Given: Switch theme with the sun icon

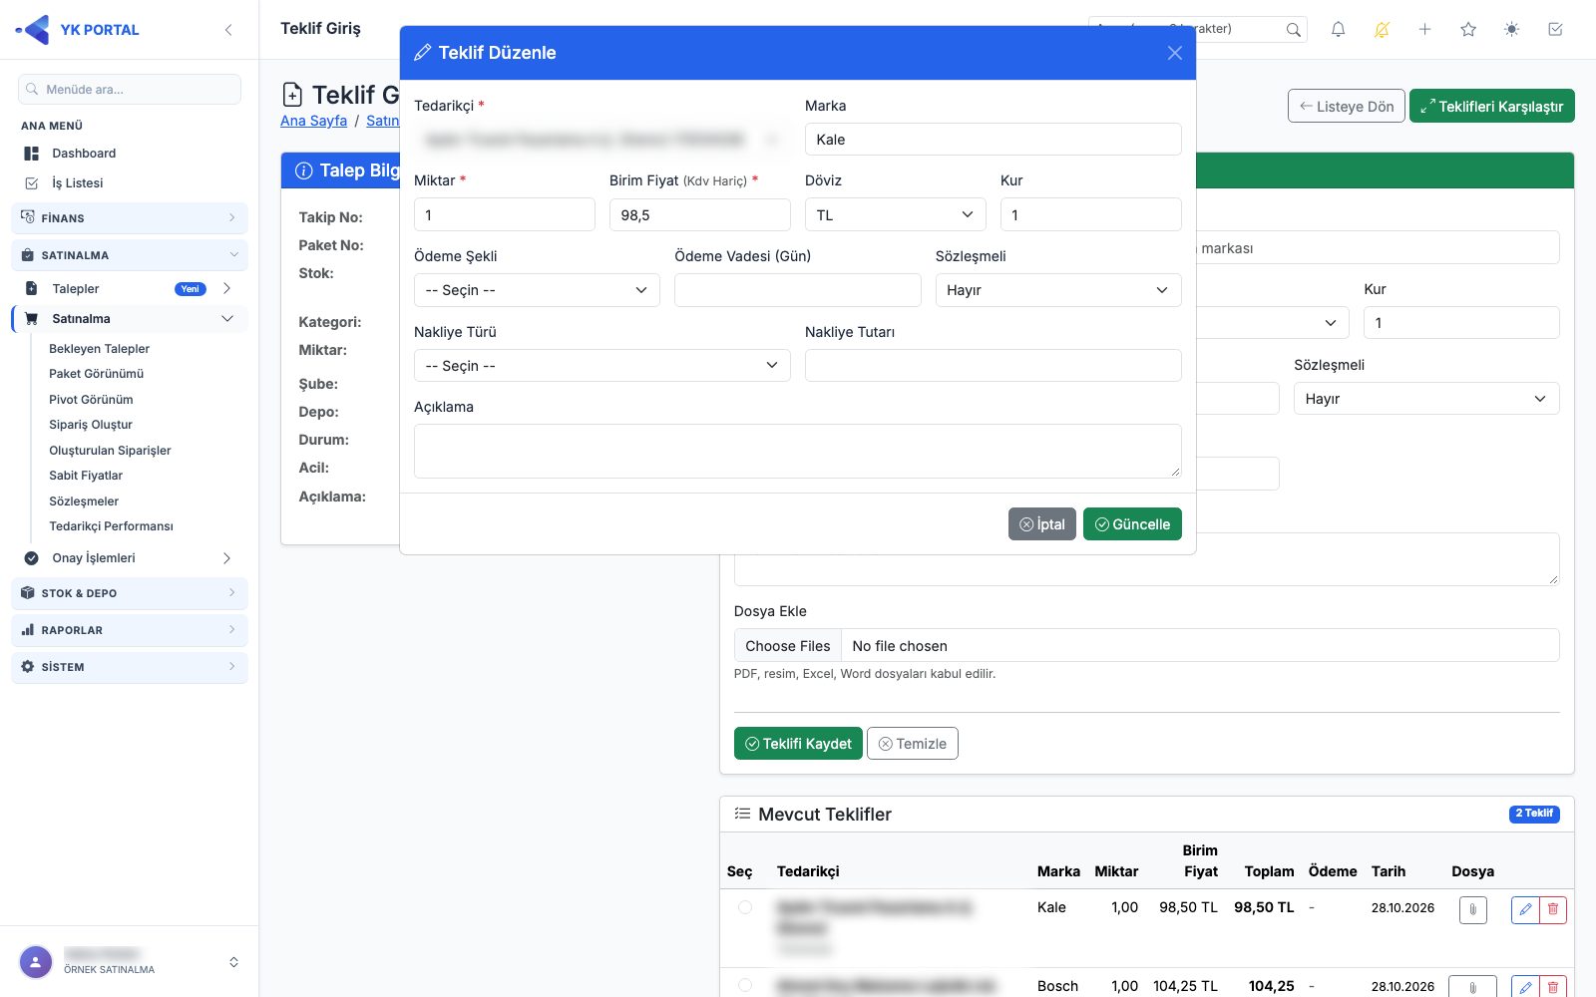Looking at the screenshot, I should [x=1512, y=30].
